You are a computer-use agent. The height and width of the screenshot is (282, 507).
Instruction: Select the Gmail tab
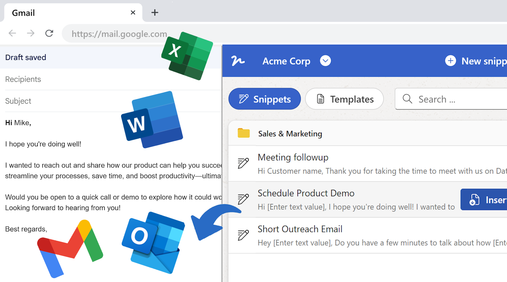pyautogui.click(x=73, y=13)
